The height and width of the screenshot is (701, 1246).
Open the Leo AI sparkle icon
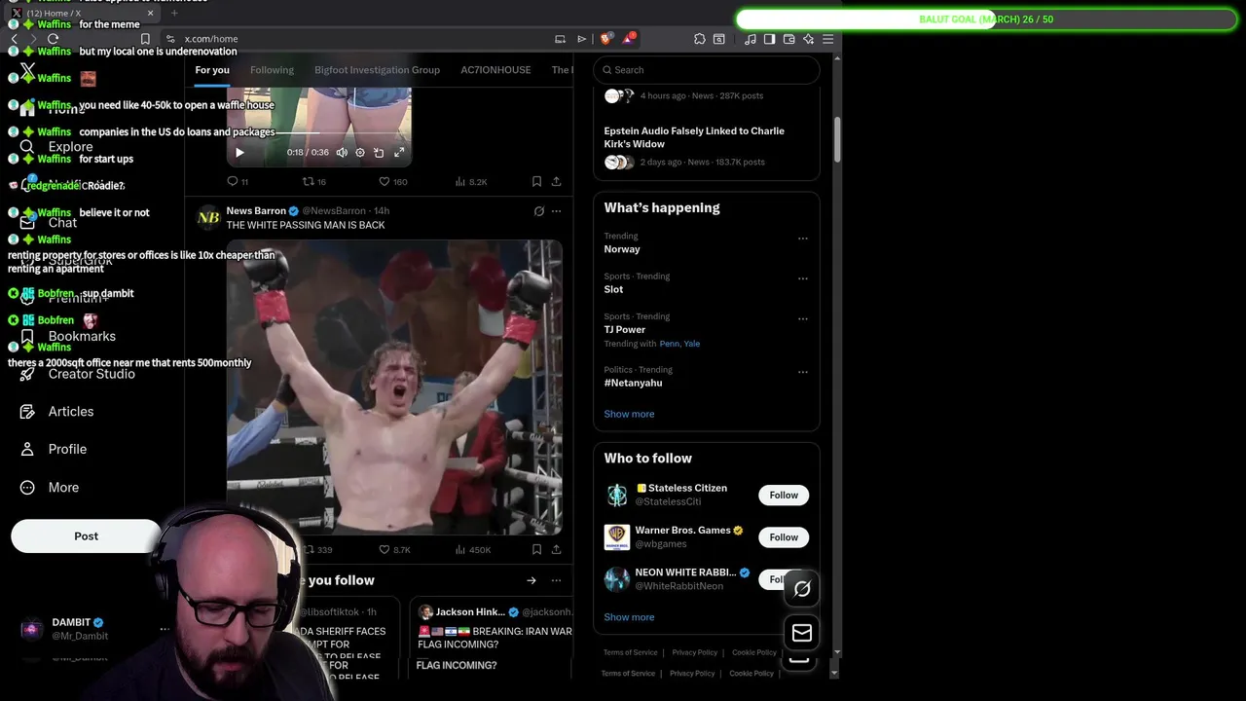click(808, 39)
